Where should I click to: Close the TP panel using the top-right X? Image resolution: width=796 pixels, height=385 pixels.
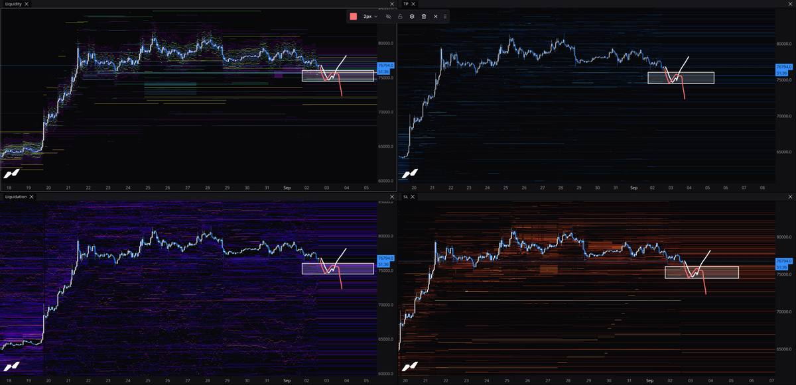click(x=791, y=4)
